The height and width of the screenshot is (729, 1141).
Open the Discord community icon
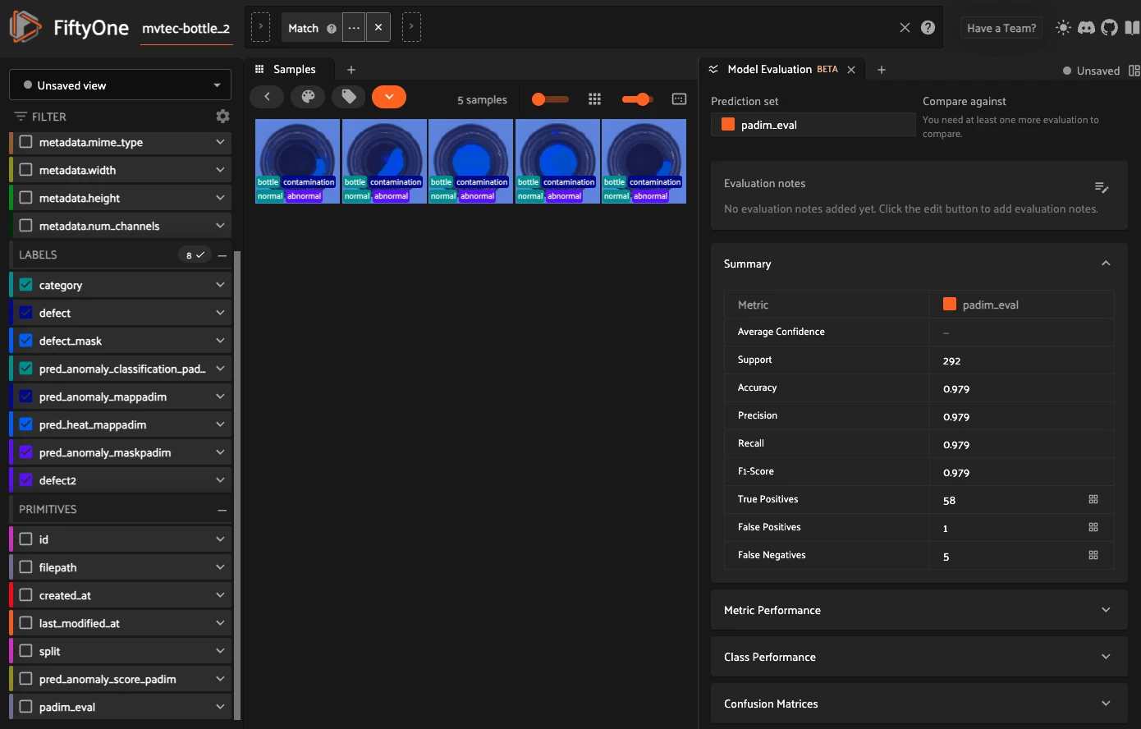[x=1086, y=28]
